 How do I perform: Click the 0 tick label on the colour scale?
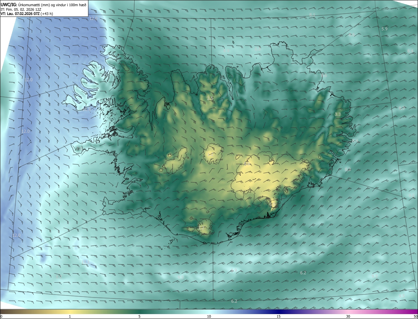pos(1,316)
